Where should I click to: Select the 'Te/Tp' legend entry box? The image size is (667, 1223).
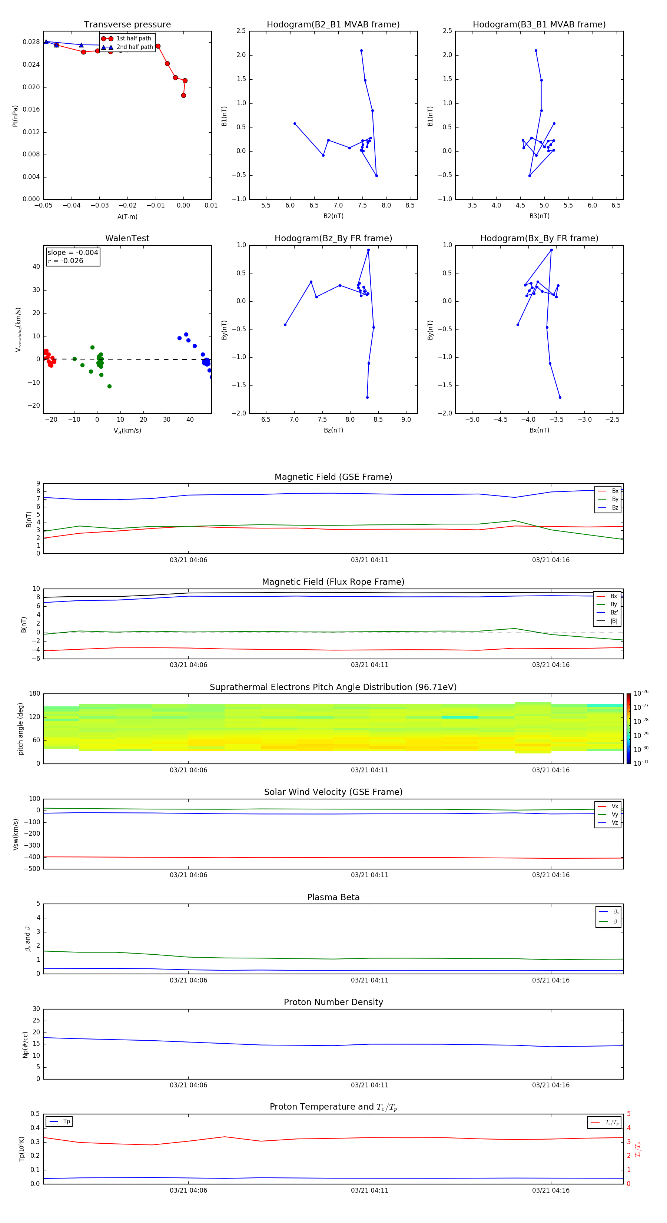tap(604, 1122)
